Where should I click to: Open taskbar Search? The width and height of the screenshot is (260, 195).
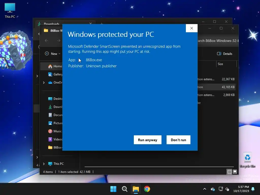(124, 189)
